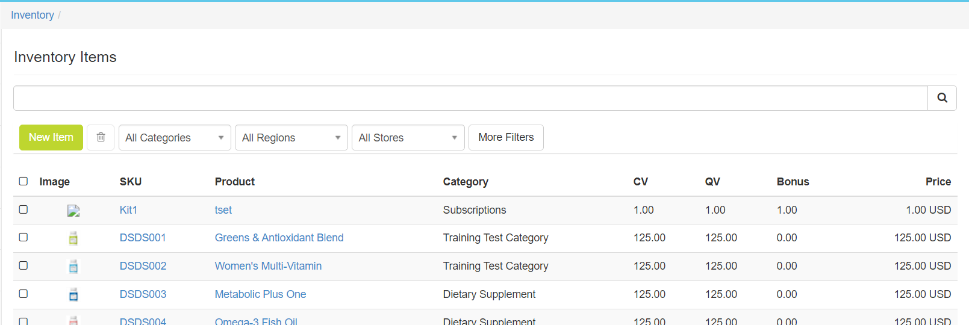Check the box for the Kit1 row
This screenshot has height=325, width=969.
(23, 209)
